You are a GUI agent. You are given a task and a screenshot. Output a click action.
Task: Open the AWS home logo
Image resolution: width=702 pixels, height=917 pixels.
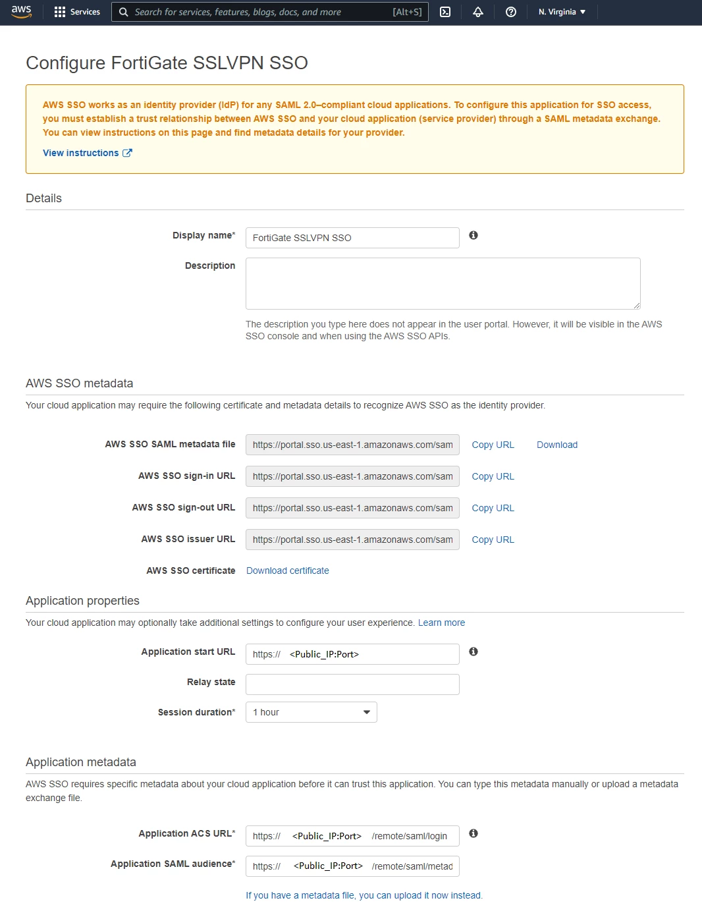click(21, 12)
